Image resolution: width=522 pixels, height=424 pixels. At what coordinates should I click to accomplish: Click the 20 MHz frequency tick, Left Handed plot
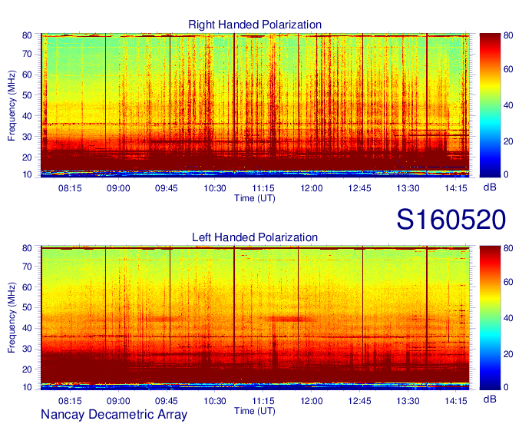click(27, 369)
